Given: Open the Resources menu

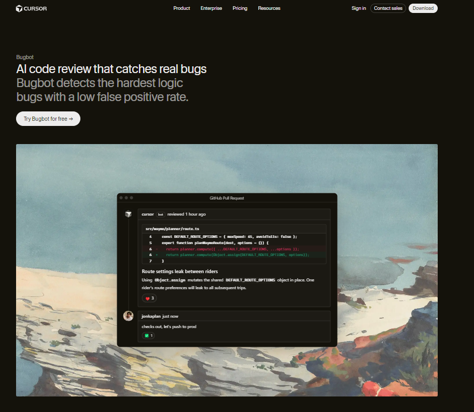Looking at the screenshot, I should [x=269, y=8].
